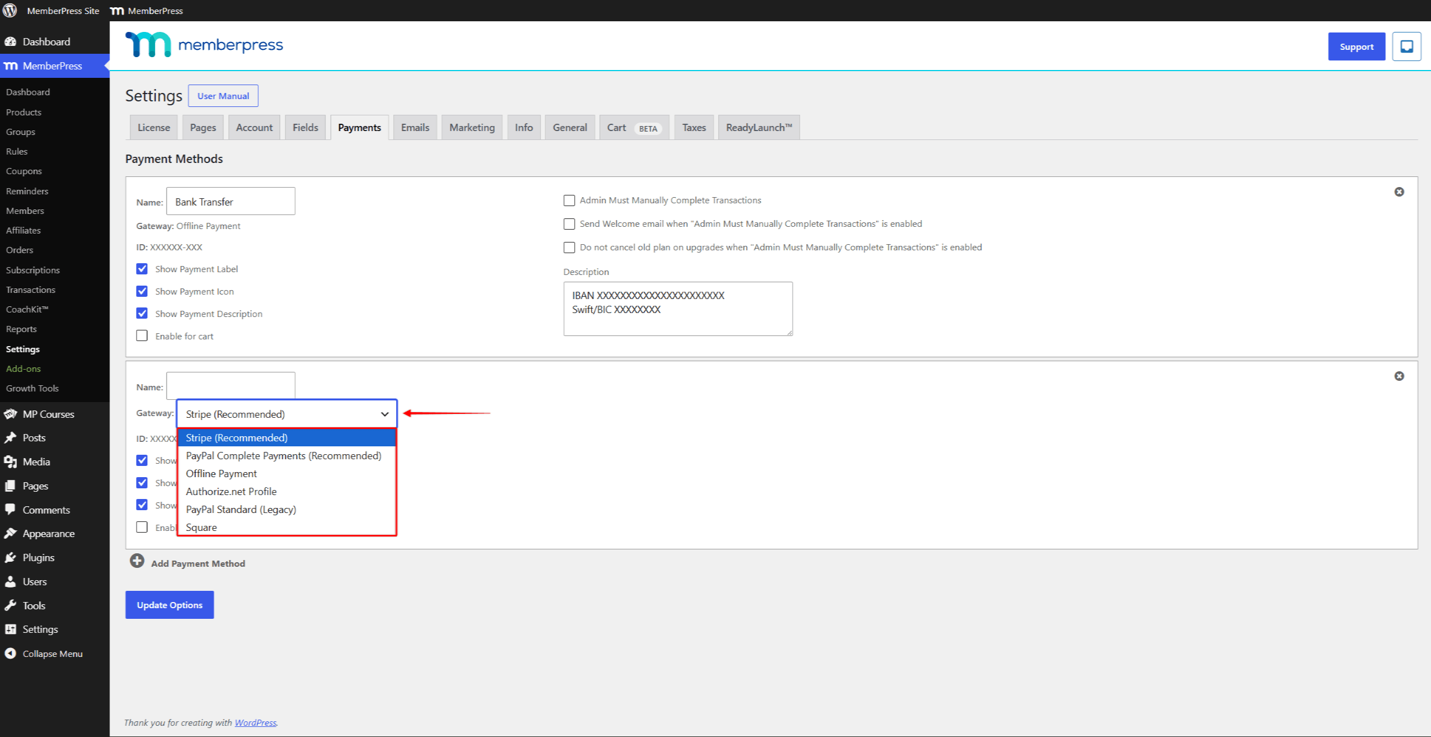Click the Posts pushpin icon

(x=10, y=438)
